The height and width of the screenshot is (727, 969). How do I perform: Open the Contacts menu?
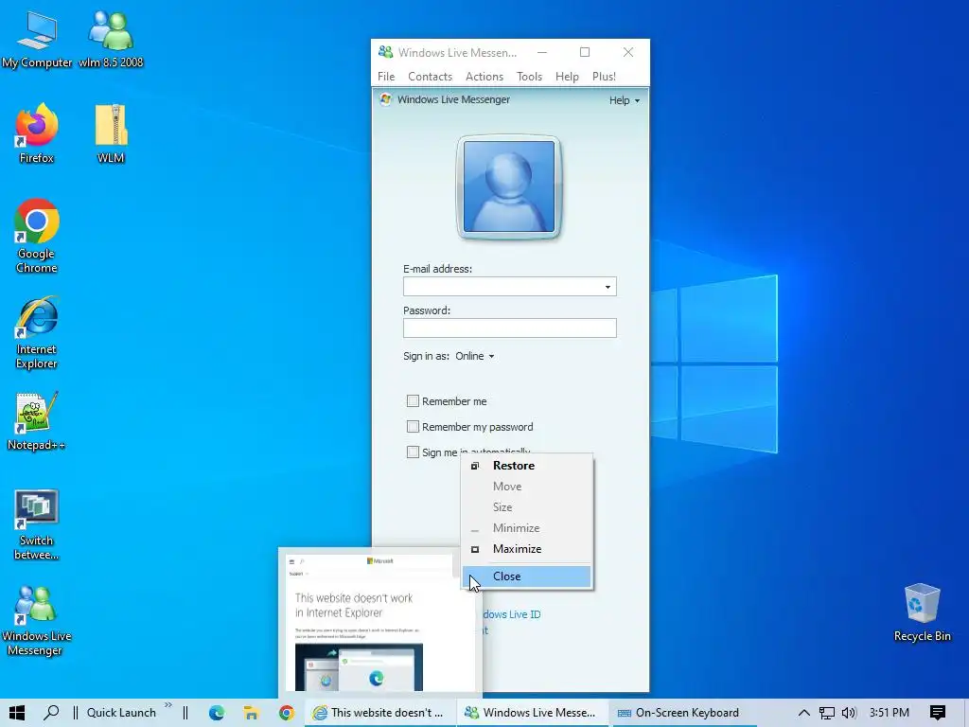[431, 77]
